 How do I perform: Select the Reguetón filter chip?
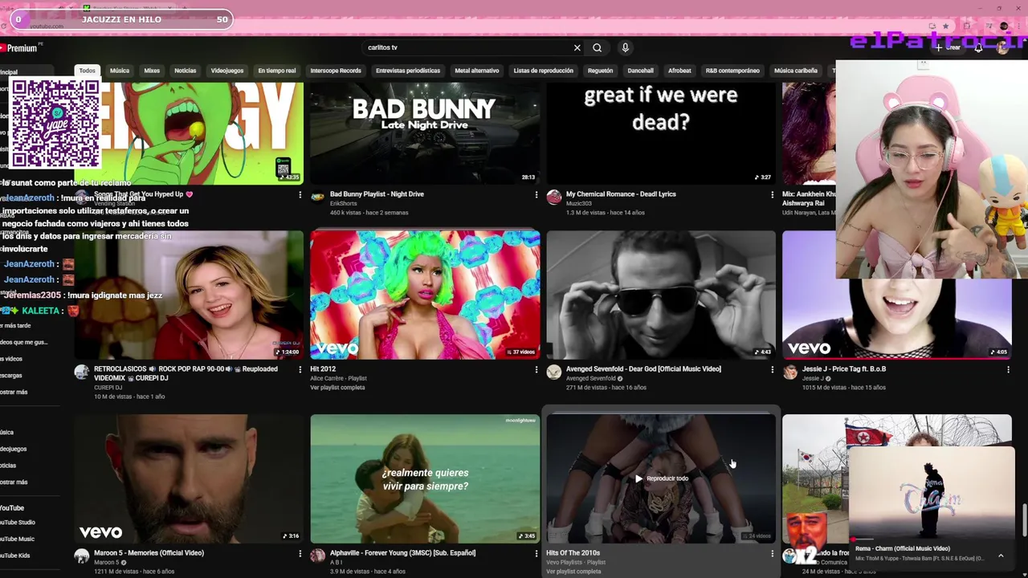click(600, 71)
